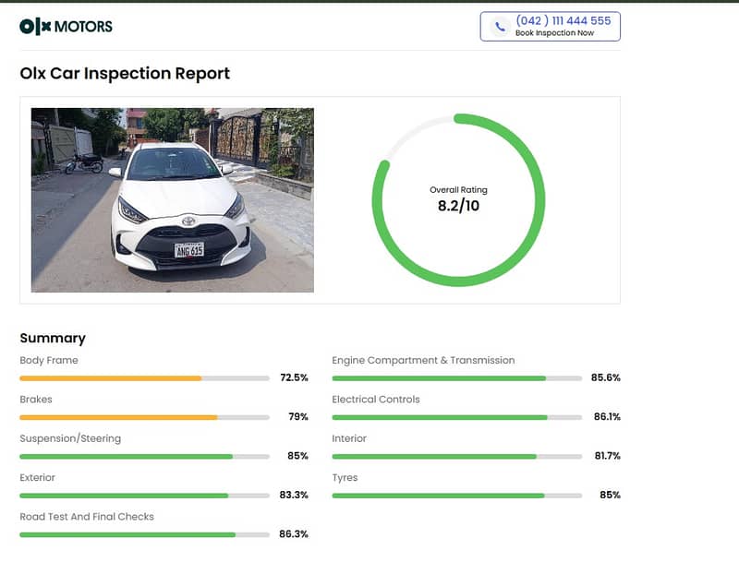
Task: Select the Summary section heading
Action: coord(53,338)
